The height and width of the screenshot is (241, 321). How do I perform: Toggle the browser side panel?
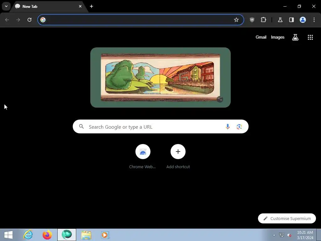tap(292, 20)
